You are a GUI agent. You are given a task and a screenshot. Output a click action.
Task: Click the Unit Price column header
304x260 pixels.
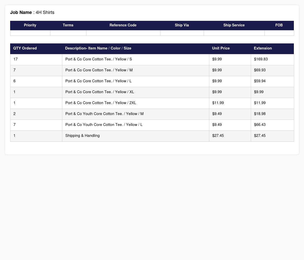[230, 48]
